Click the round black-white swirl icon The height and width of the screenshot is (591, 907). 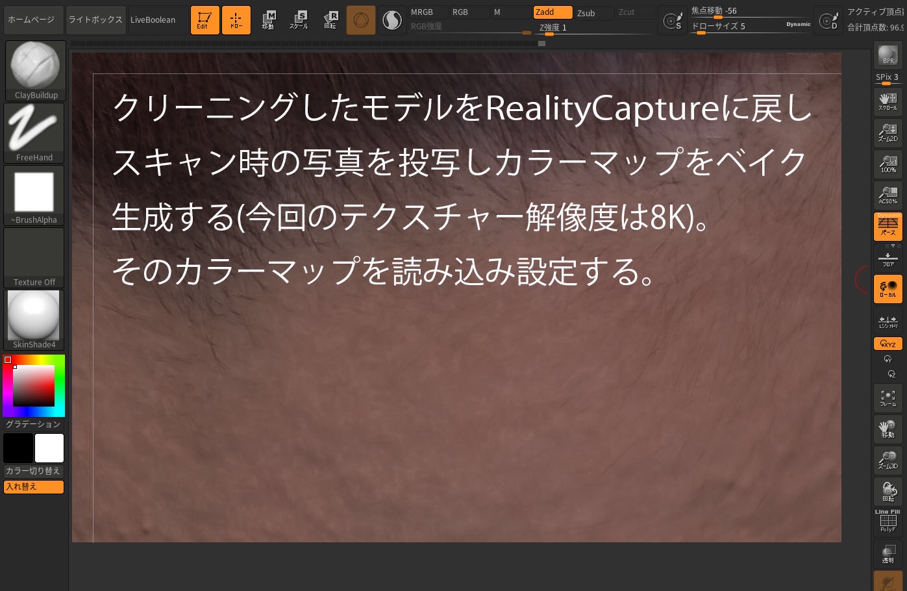click(392, 20)
